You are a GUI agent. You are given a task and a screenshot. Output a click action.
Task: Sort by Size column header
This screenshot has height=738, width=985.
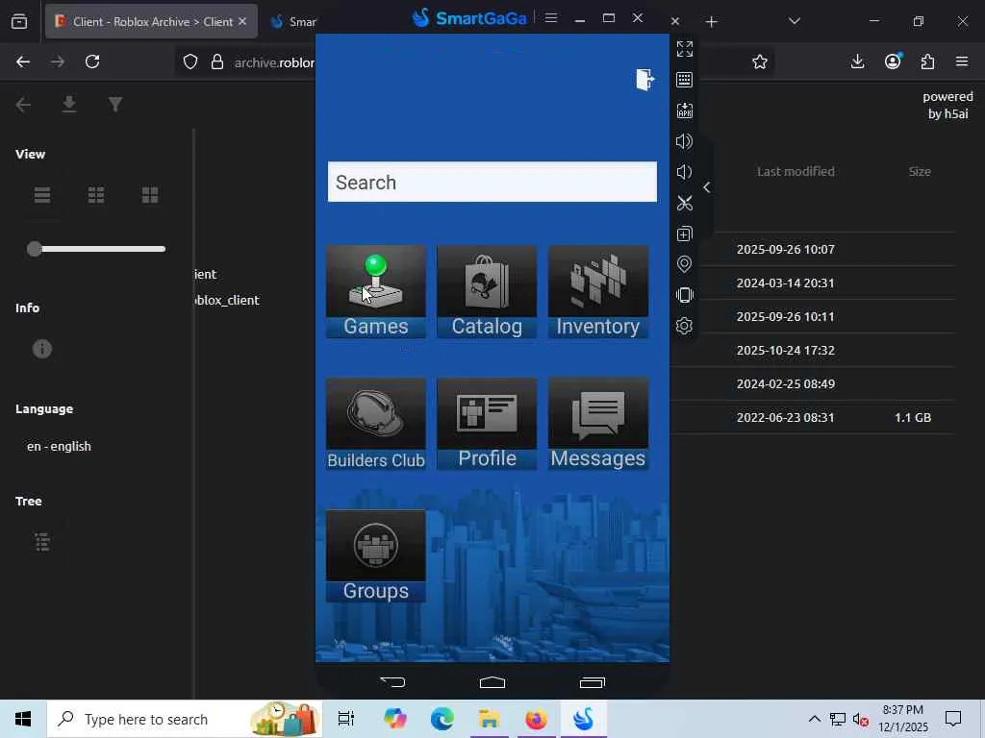coord(920,171)
